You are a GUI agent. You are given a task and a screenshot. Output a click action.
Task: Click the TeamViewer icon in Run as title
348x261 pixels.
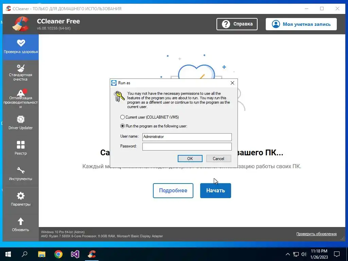(114, 83)
